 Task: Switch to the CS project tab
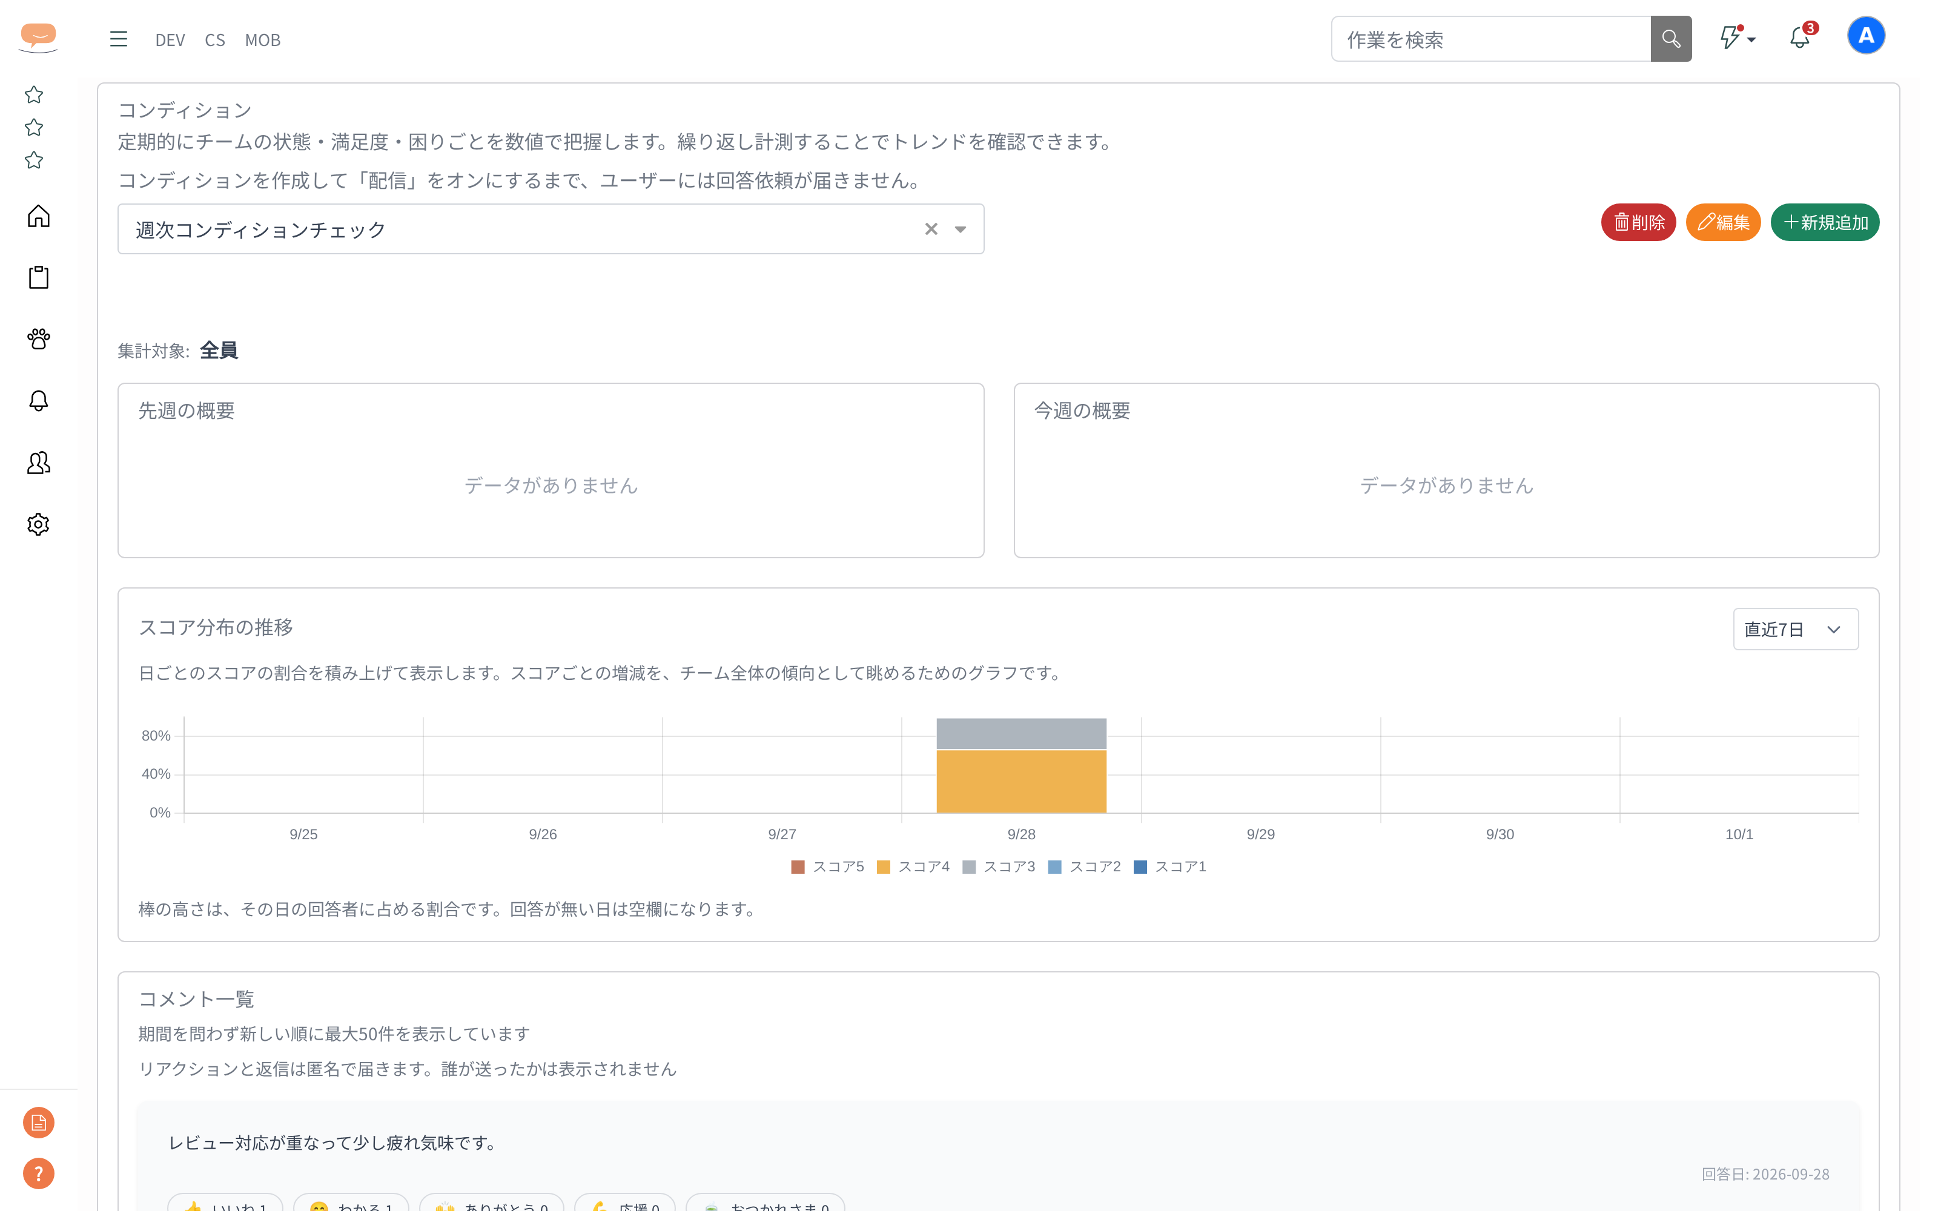214,40
